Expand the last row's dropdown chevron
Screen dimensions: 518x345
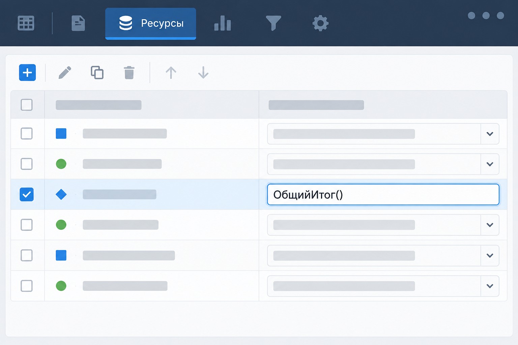click(x=490, y=286)
